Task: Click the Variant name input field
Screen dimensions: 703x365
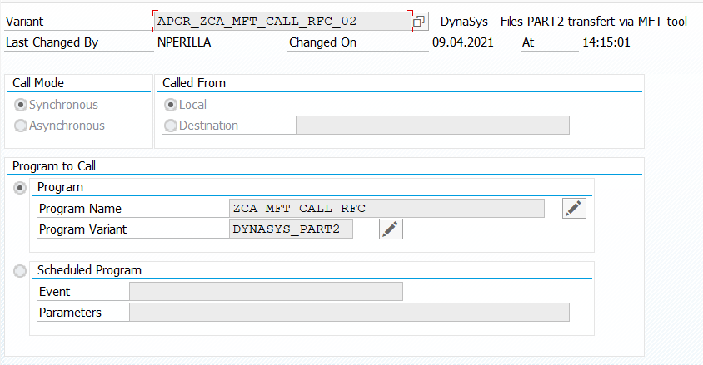Action: [282, 22]
